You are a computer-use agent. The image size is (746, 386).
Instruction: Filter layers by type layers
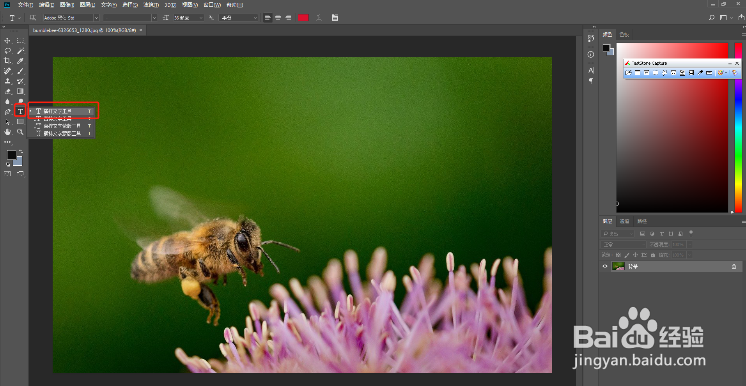661,234
